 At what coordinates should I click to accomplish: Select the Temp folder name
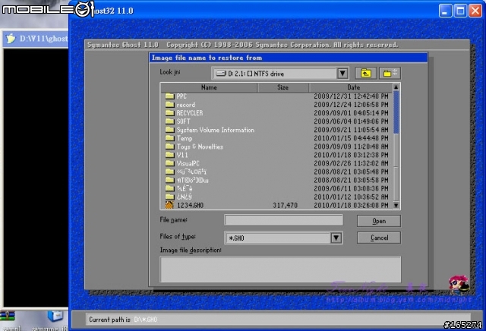click(185, 138)
